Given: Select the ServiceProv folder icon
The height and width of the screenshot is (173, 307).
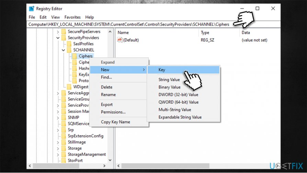Looking at the screenshot, I should pos(64,105).
